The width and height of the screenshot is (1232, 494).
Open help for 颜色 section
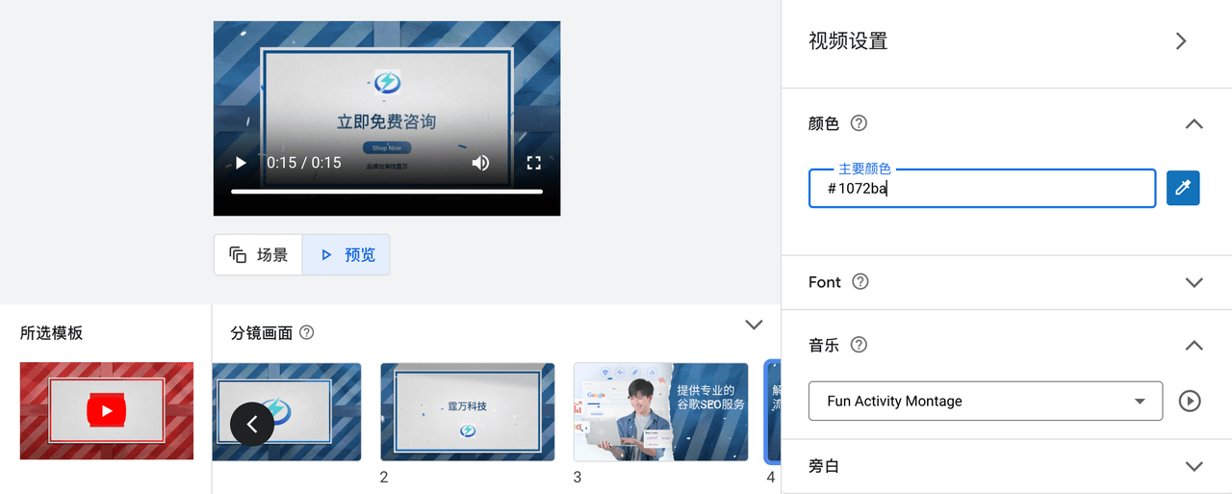tap(860, 123)
